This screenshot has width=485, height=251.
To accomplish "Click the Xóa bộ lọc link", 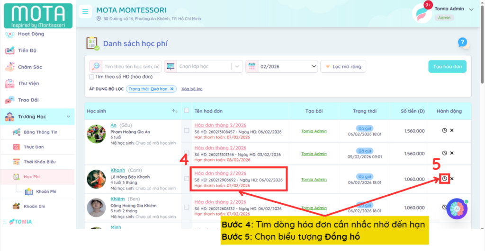I will coord(192,89).
